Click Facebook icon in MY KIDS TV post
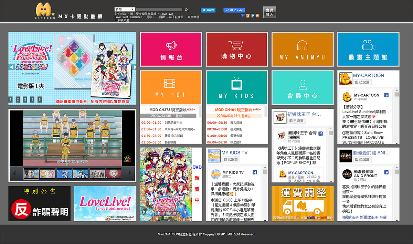Screen dimensions: 413x244 255,172
